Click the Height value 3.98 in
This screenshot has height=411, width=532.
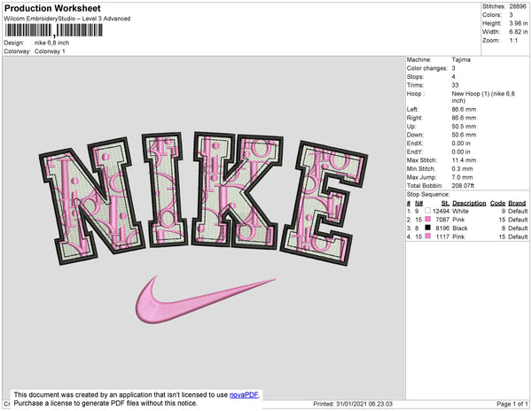point(518,23)
